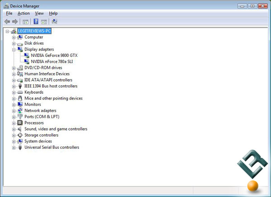Viewport: 271px width, 197px height.
Task: Open the File menu
Action: point(9,13)
